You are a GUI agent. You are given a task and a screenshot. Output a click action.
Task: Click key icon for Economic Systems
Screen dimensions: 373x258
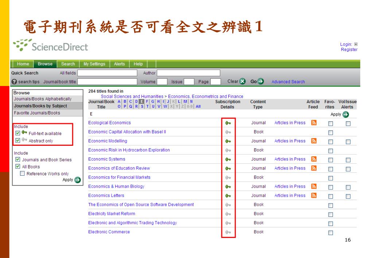click(228, 159)
